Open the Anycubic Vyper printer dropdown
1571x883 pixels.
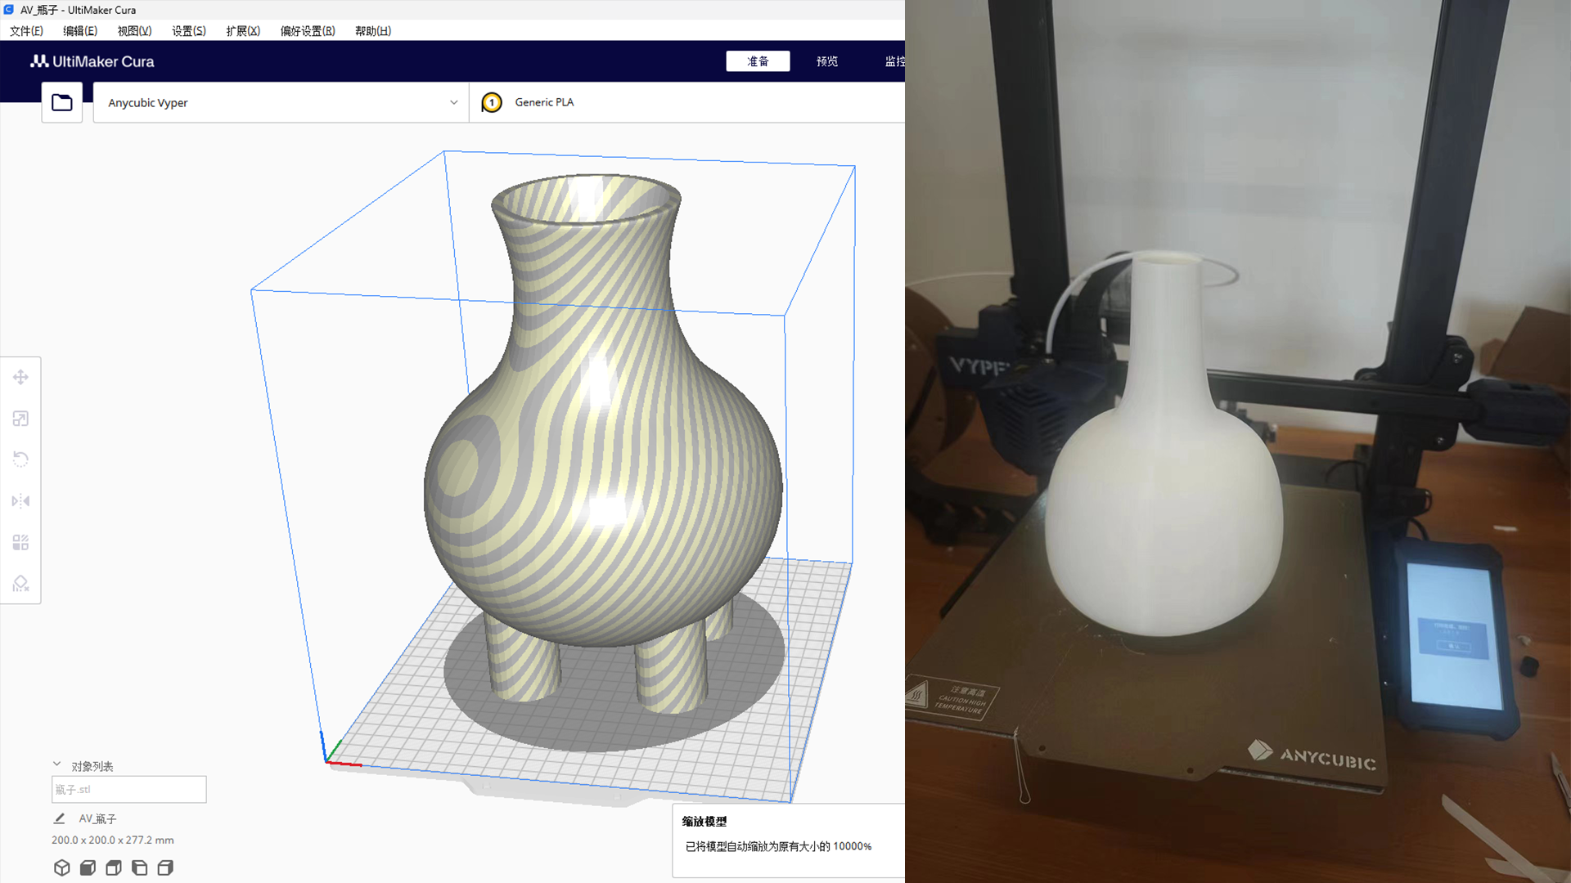pyautogui.click(x=281, y=102)
